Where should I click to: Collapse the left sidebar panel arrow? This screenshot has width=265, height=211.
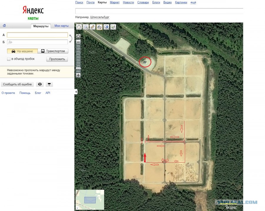[x=76, y=92]
